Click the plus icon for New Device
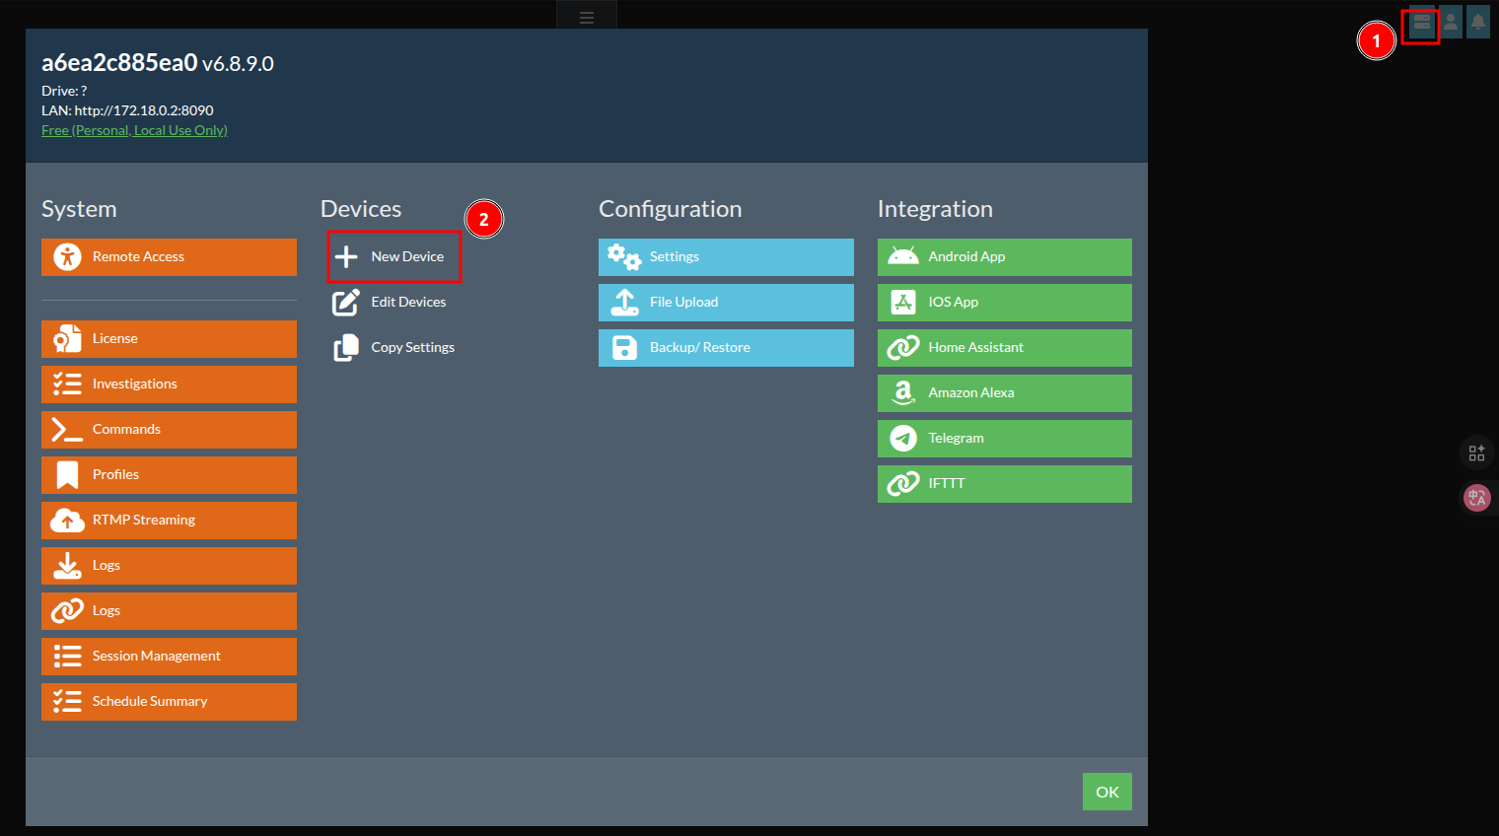1499x836 pixels. (346, 257)
